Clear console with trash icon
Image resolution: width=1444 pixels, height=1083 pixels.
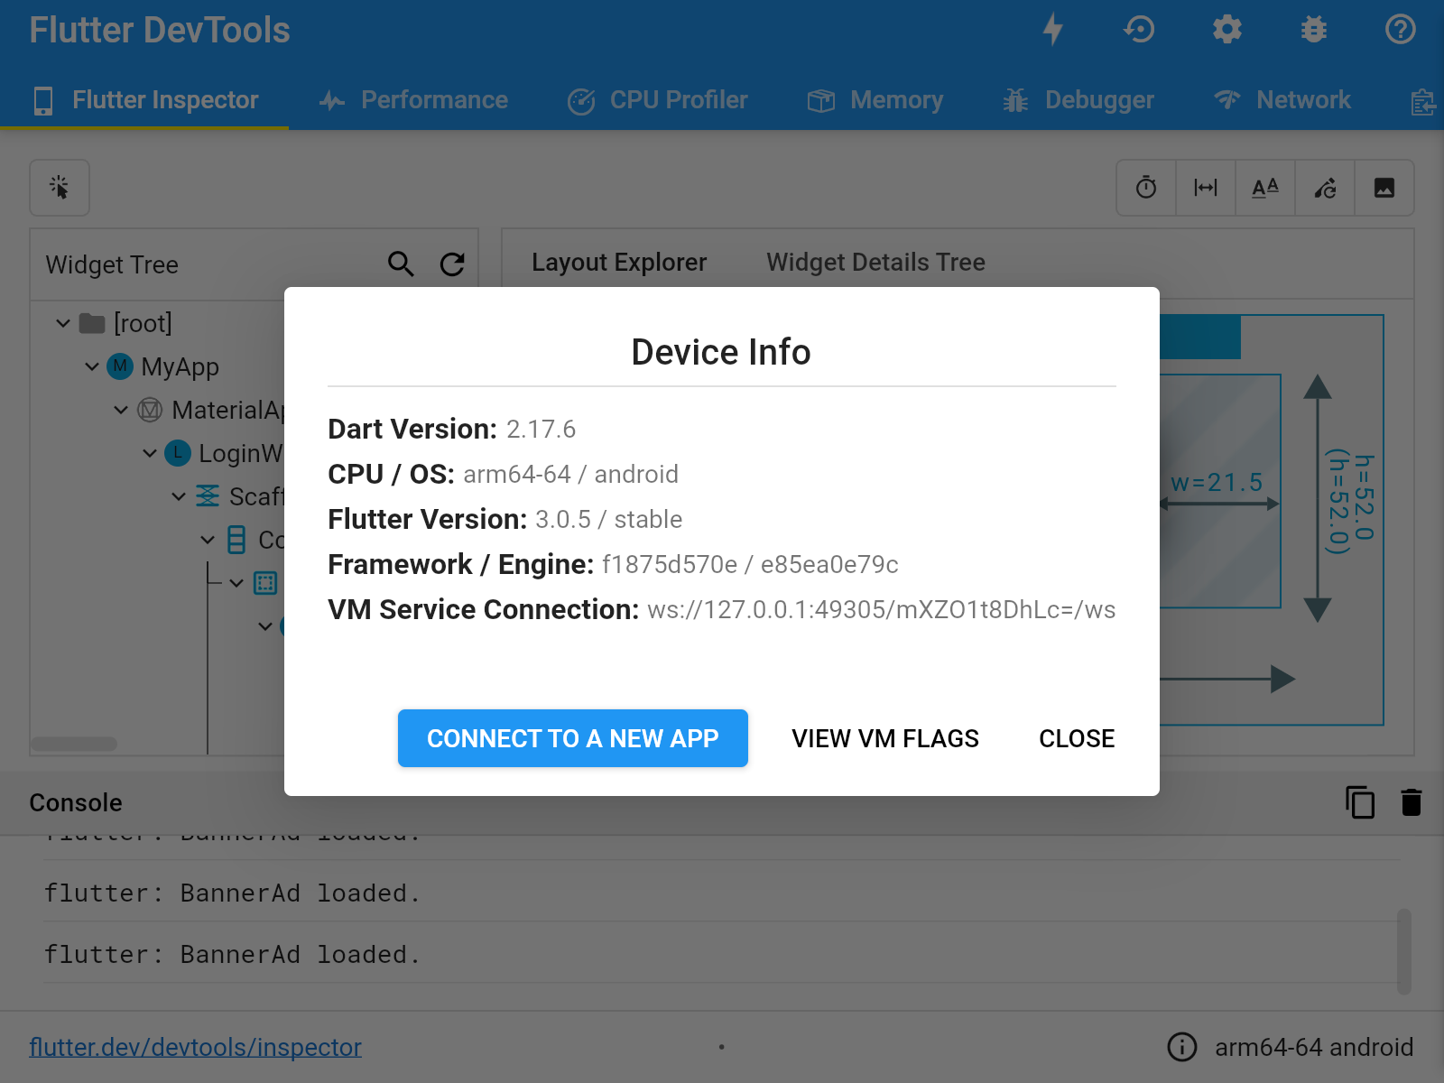(x=1412, y=802)
